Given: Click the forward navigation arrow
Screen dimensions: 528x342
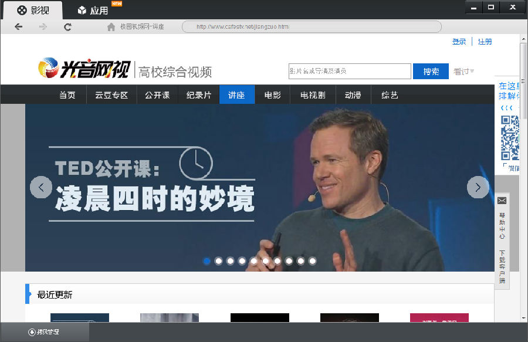Looking at the screenshot, I should [43, 26].
